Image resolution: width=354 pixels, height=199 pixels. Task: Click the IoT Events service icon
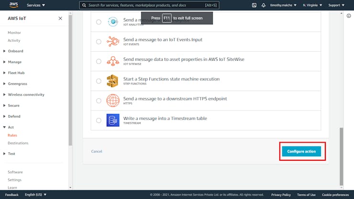pyautogui.click(x=113, y=41)
